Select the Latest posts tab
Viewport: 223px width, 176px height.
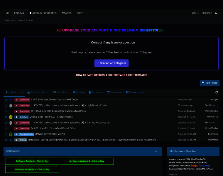pos(14,92)
